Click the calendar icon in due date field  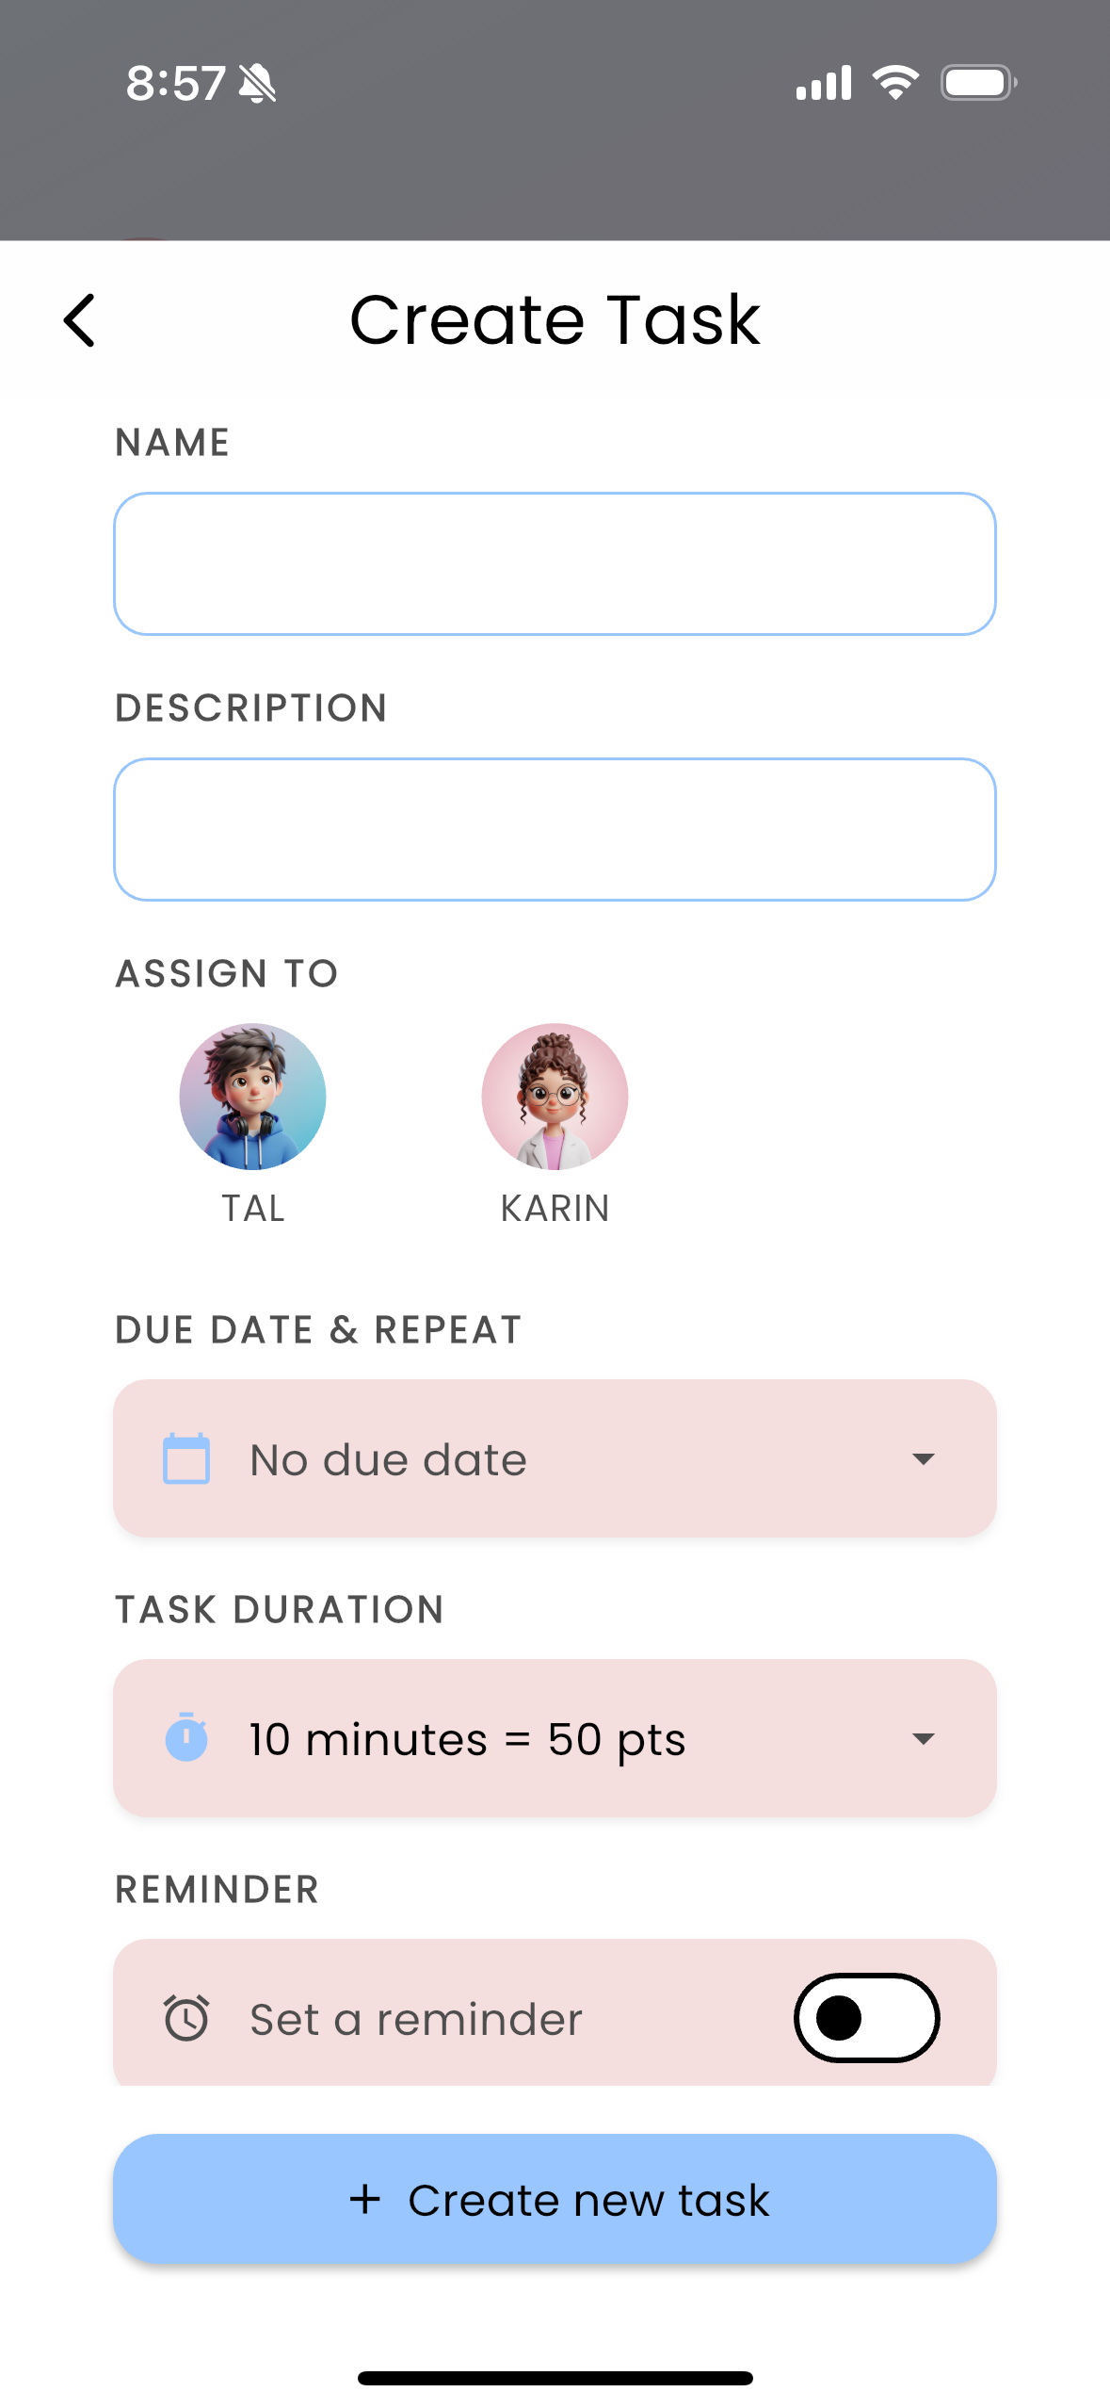point(185,1457)
